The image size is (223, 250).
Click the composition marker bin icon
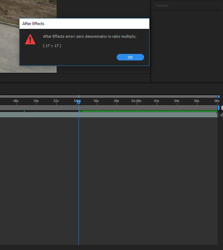pyautogui.click(x=222, y=108)
